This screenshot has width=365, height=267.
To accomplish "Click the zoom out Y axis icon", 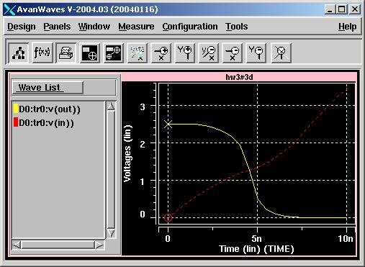I will point(256,53).
